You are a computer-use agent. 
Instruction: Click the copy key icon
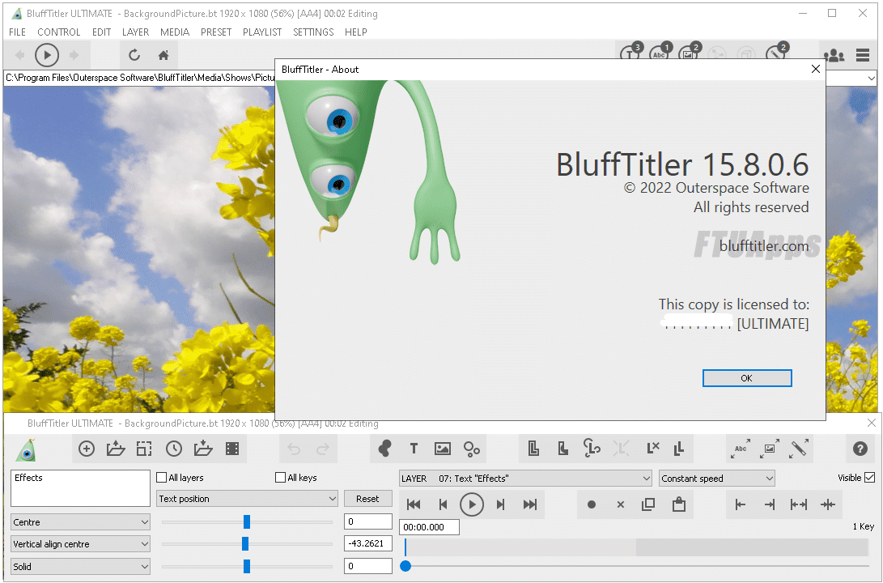[x=649, y=504]
